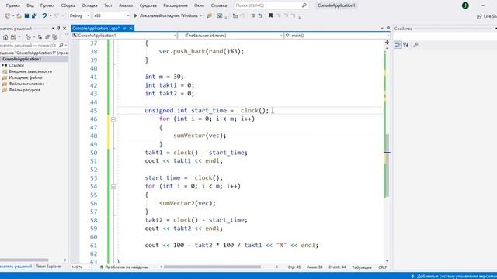Click the horizontal scrollbar in editor
The height and width of the screenshot is (279, 497).
point(212,267)
